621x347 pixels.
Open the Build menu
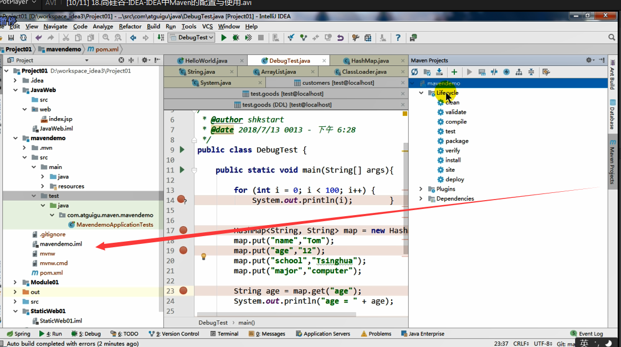(x=153, y=27)
